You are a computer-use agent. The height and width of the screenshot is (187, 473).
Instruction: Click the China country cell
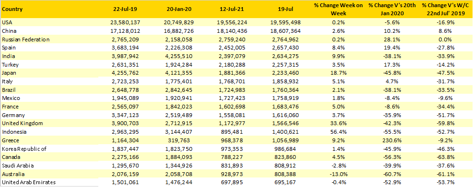click(x=9, y=31)
